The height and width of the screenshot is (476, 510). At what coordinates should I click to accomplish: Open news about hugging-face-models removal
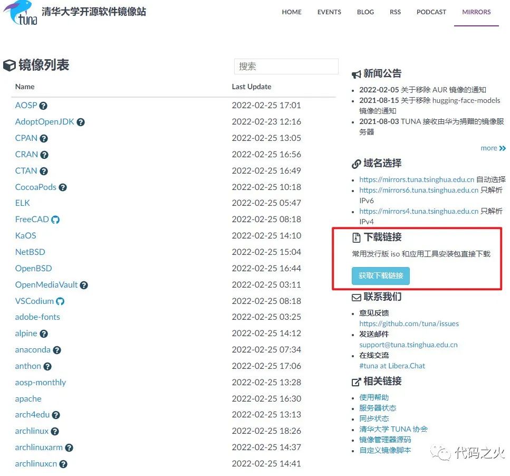430,106
